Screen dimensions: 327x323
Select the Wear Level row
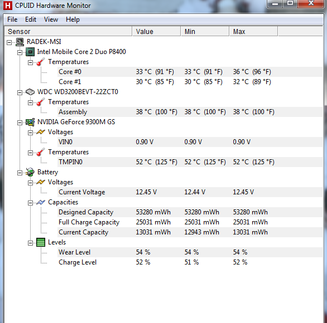tap(190, 252)
